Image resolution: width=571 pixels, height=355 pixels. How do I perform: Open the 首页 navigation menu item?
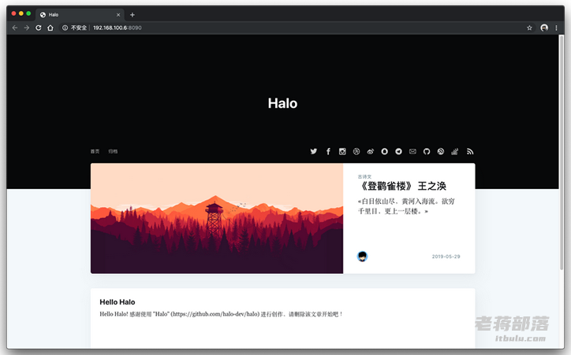tap(95, 151)
